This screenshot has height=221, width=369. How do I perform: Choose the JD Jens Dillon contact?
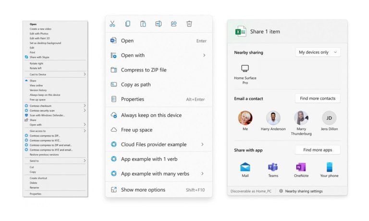click(329, 121)
